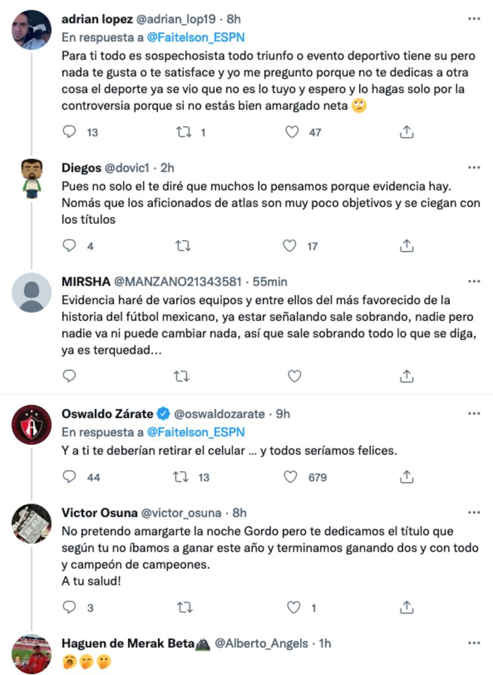Open @Faitelson_ESPN link in adrian lopez's reply
The width and height of the screenshot is (493, 675).
[x=196, y=38]
